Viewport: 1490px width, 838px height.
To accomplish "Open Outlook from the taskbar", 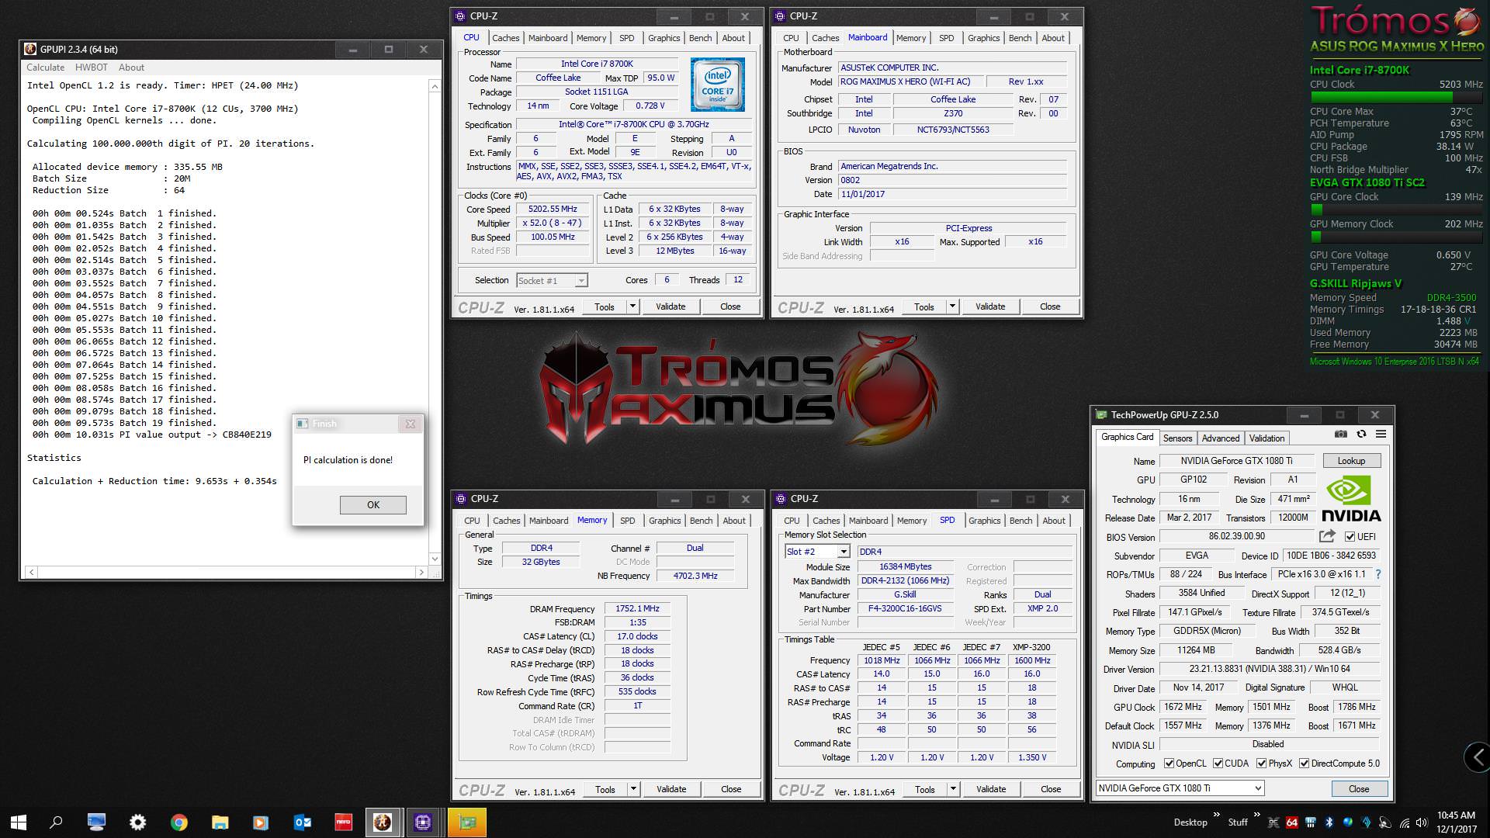I will [302, 822].
